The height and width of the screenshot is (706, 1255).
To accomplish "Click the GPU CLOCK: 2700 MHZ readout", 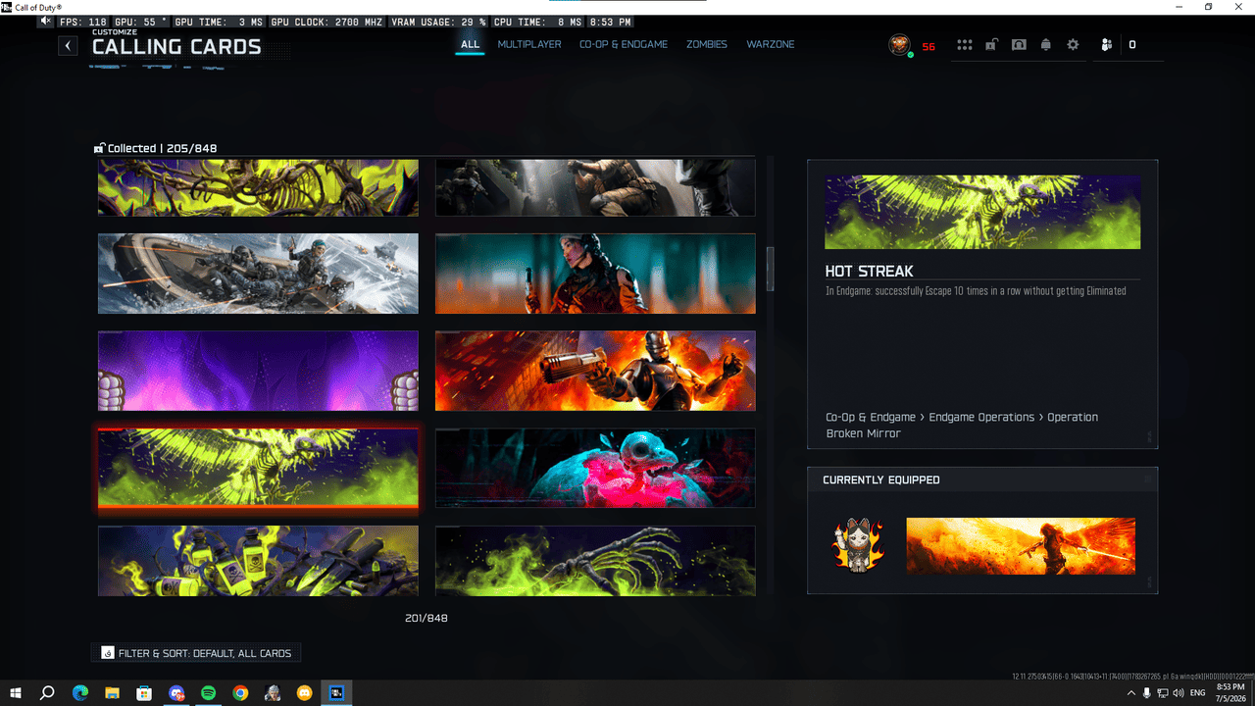I will [327, 22].
